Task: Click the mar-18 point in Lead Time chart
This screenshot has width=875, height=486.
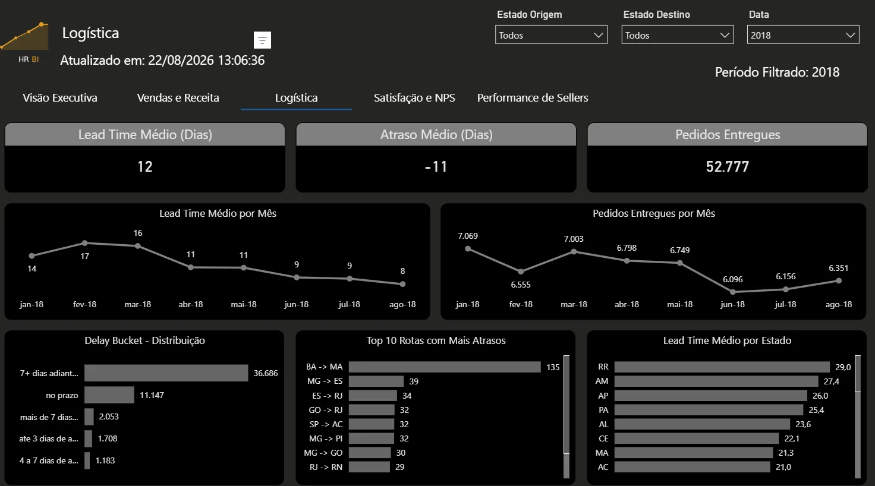Action: pos(138,246)
